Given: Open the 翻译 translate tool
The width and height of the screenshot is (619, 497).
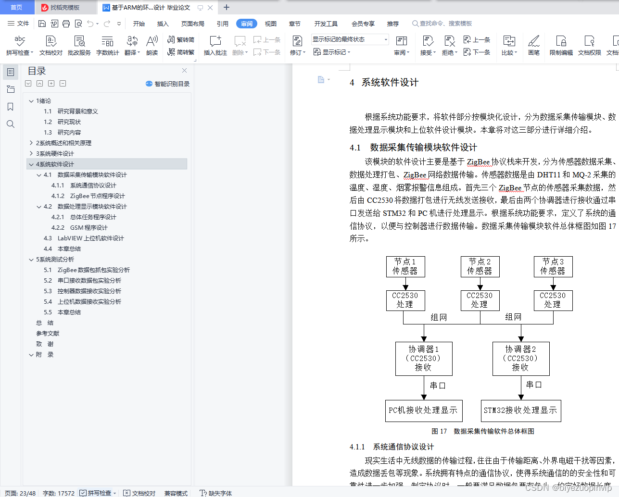Looking at the screenshot, I should [x=132, y=46].
